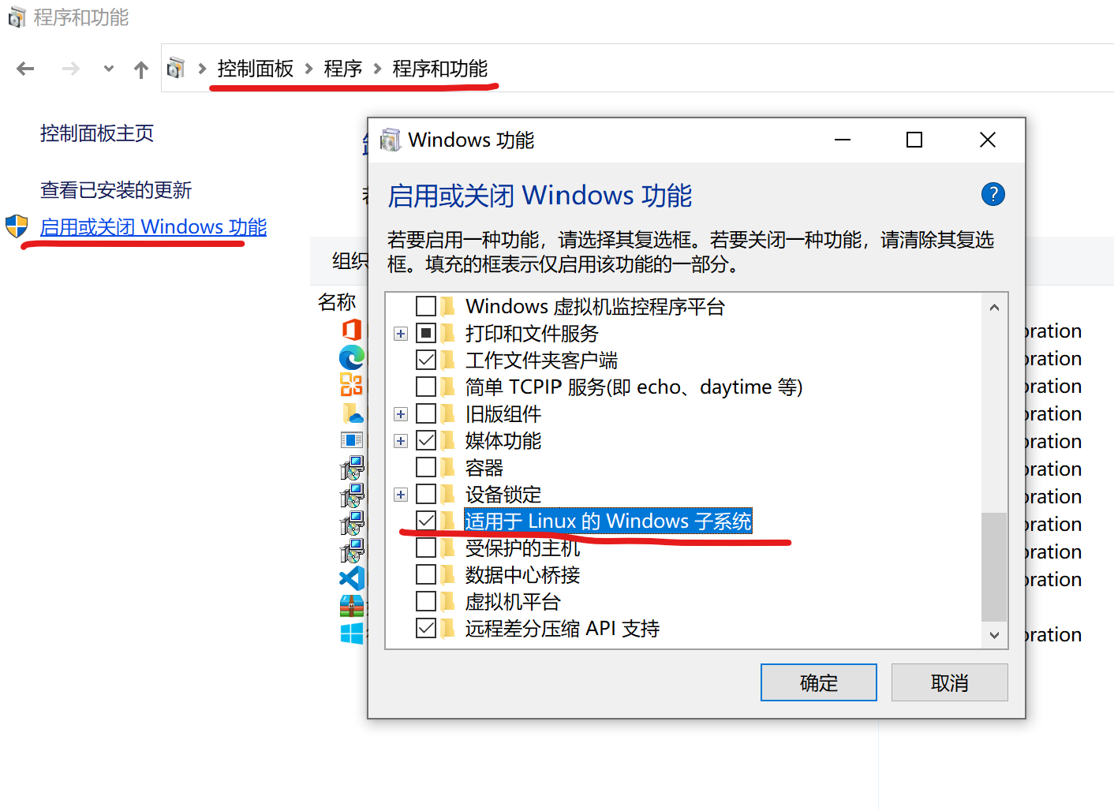The width and height of the screenshot is (1114, 811).
Task: Click the WinRAR archive icon in list
Action: (352, 606)
